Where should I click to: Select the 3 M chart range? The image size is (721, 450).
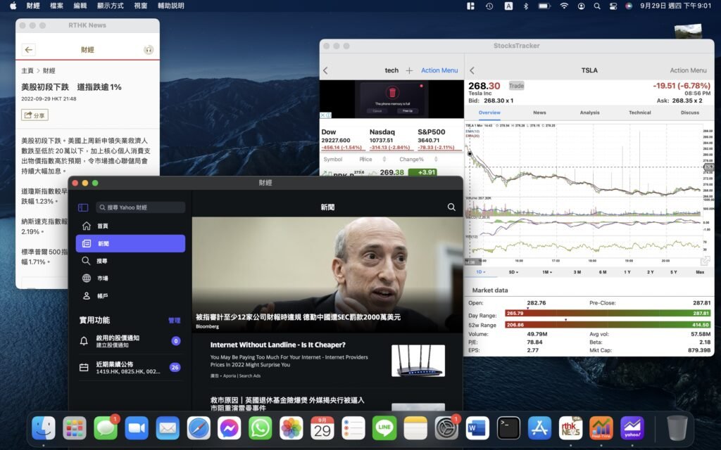577,272
